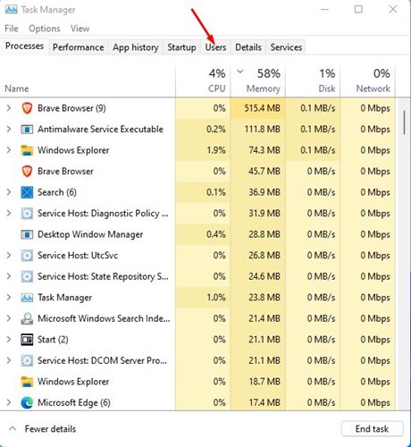This screenshot has width=411, height=447.
Task: Click the End task button
Action: [372, 429]
